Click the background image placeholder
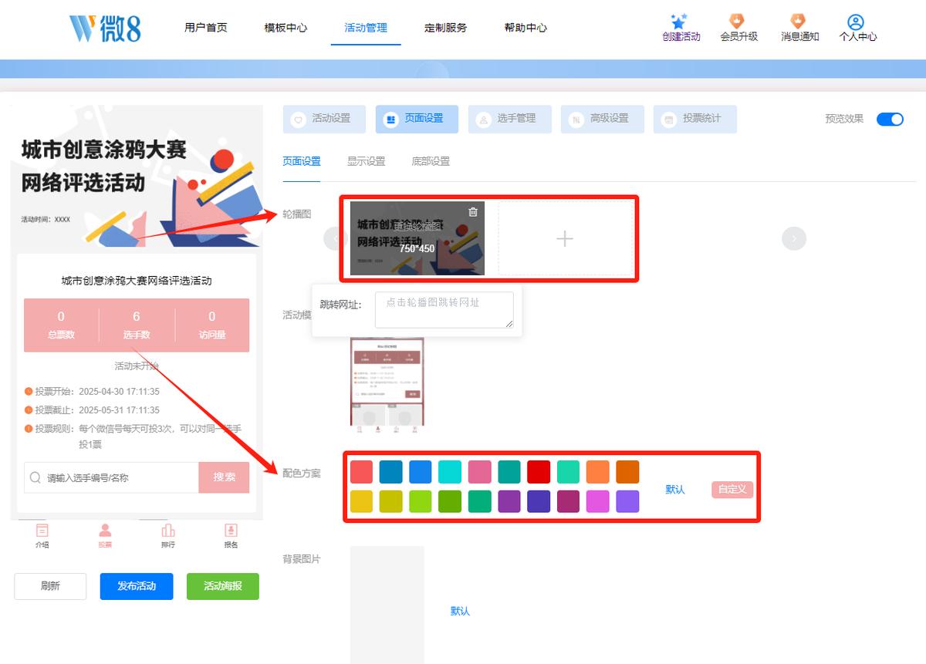926x664 pixels. pos(387,605)
